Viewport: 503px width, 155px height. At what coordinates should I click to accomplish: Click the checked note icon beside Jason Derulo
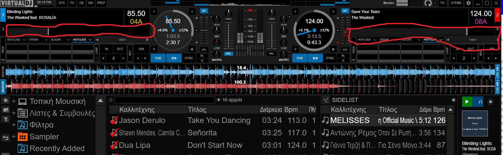[114, 120]
